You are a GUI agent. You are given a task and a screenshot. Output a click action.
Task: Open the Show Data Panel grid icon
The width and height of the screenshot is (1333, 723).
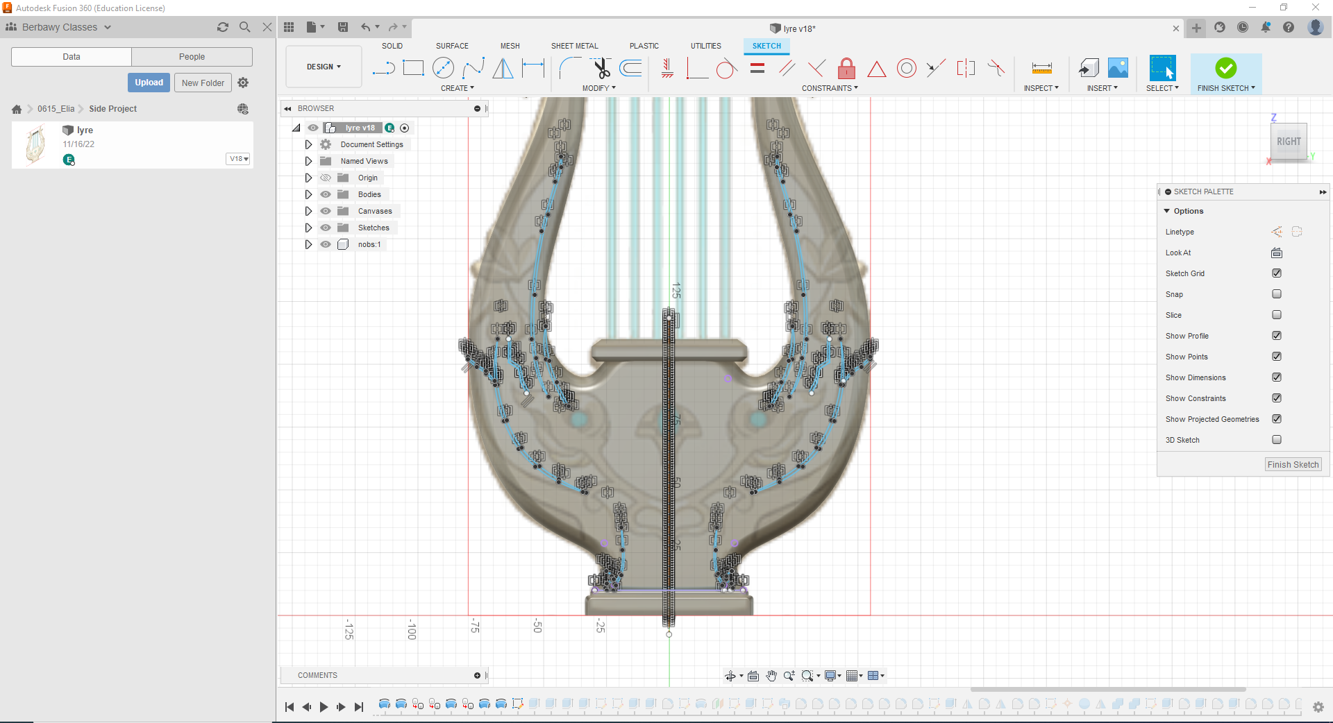(x=289, y=27)
